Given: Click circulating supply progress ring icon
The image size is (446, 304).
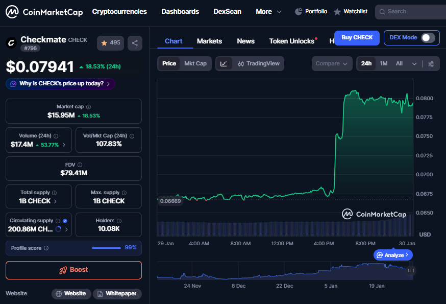Looking at the screenshot, I should click(58, 229).
